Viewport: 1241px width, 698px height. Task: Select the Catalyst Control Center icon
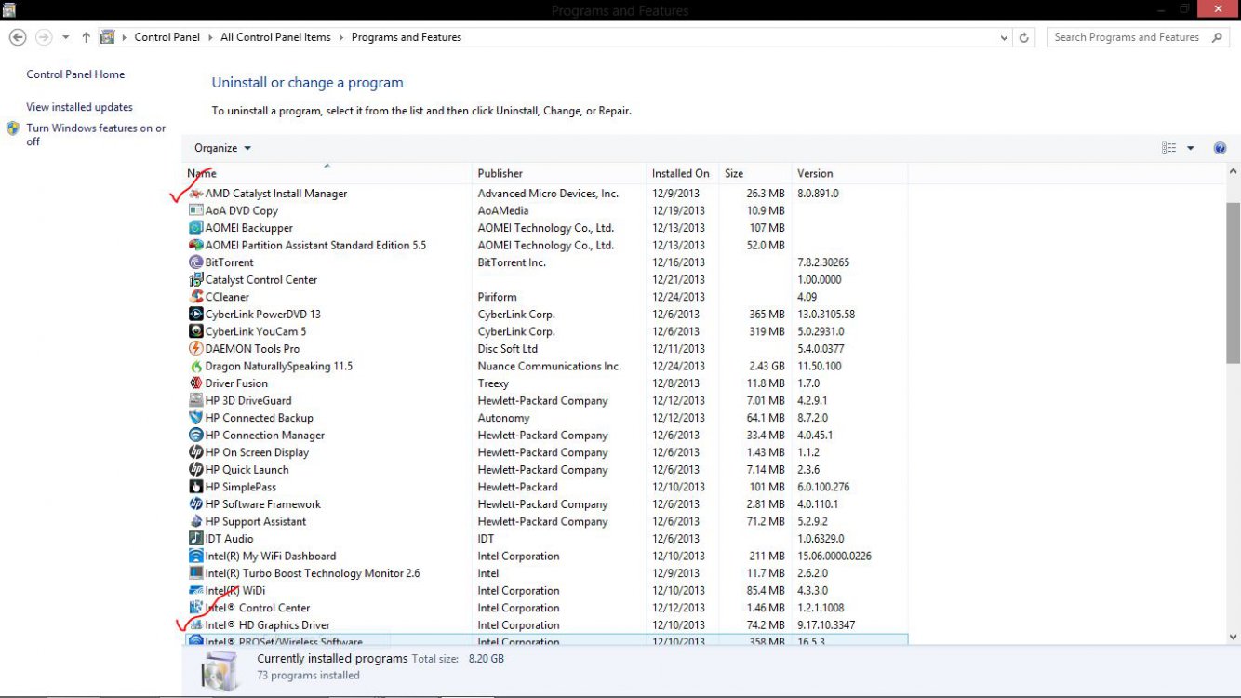[x=196, y=280]
